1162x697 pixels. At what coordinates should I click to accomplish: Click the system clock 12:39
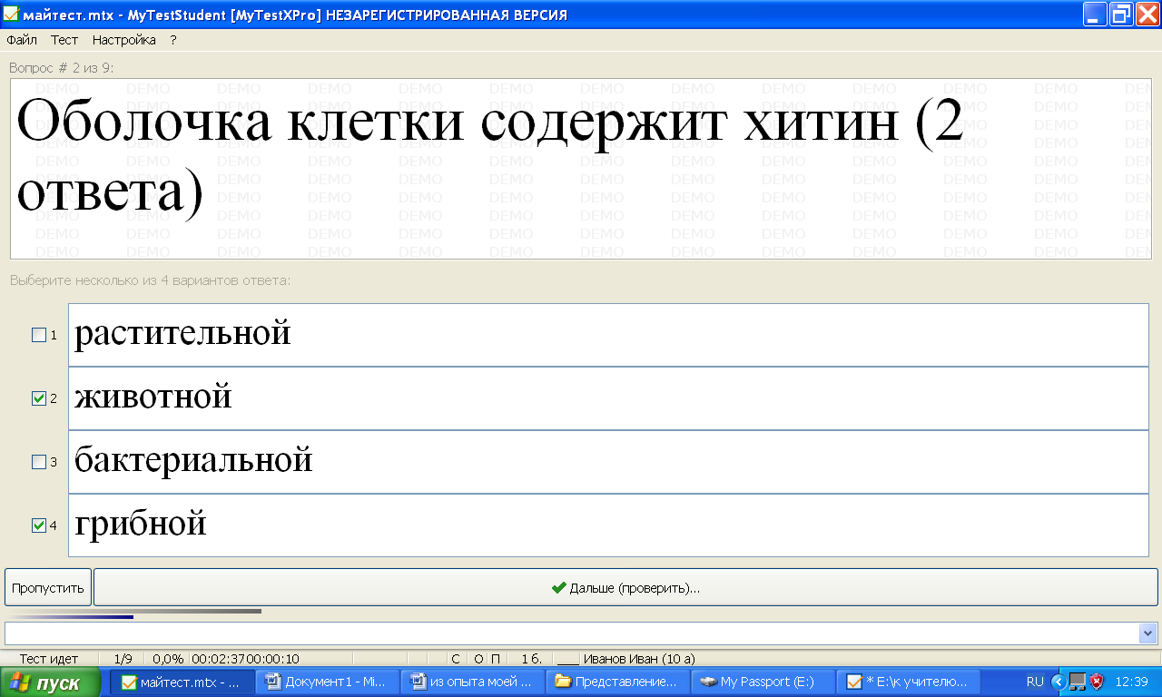point(1131,682)
